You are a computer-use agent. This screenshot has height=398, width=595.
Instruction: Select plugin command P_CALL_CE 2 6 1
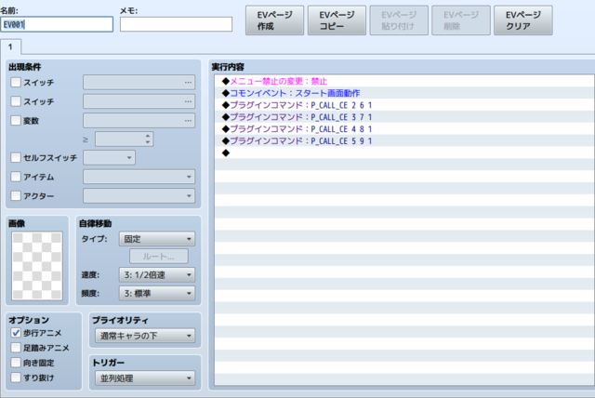(x=404, y=105)
